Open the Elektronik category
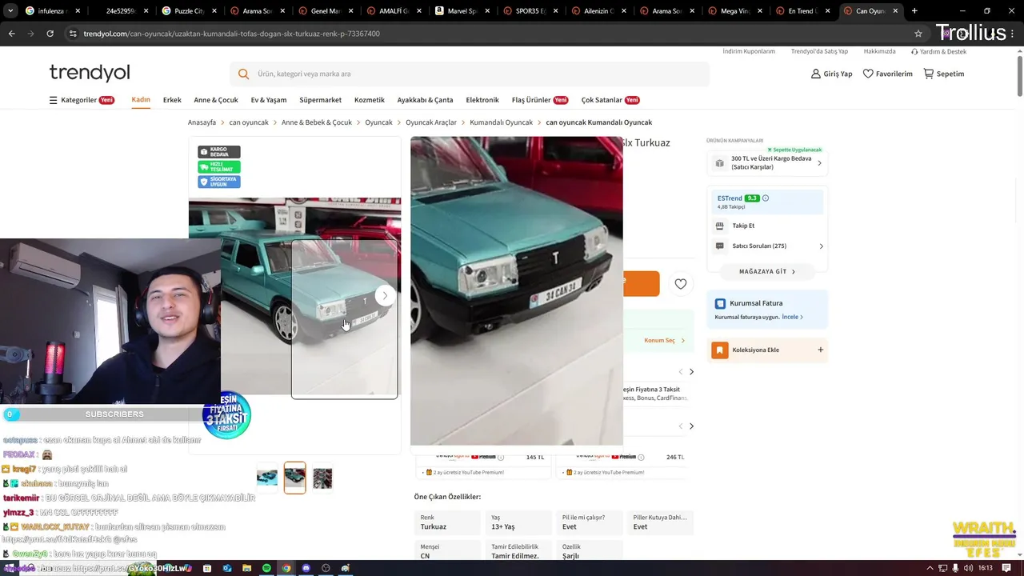1024x576 pixels. click(482, 100)
